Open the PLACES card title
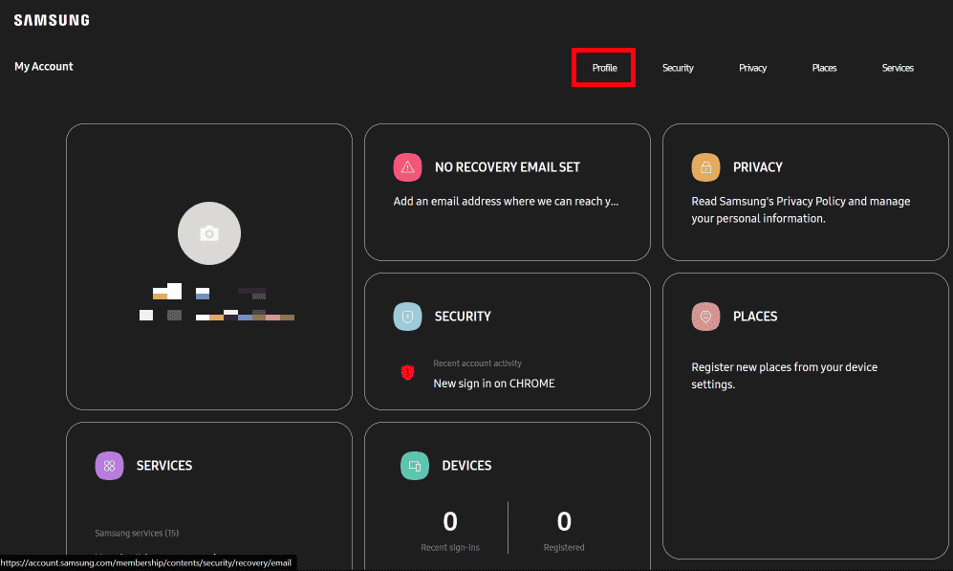 (x=755, y=317)
